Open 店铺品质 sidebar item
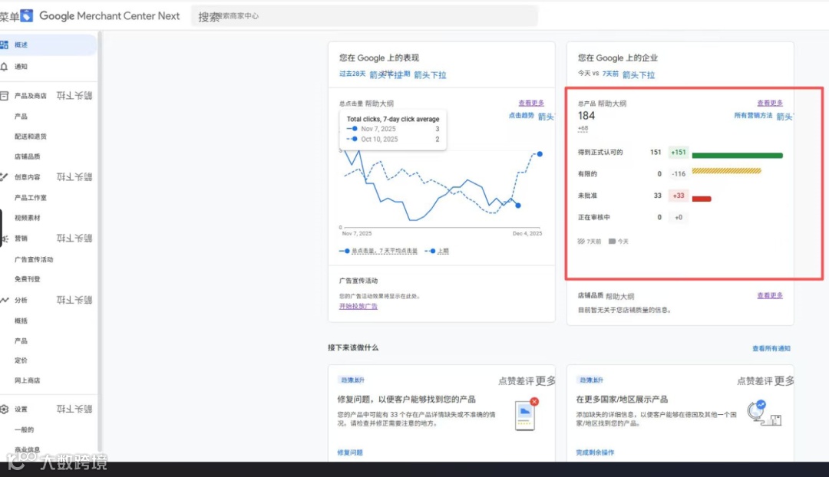 click(28, 156)
